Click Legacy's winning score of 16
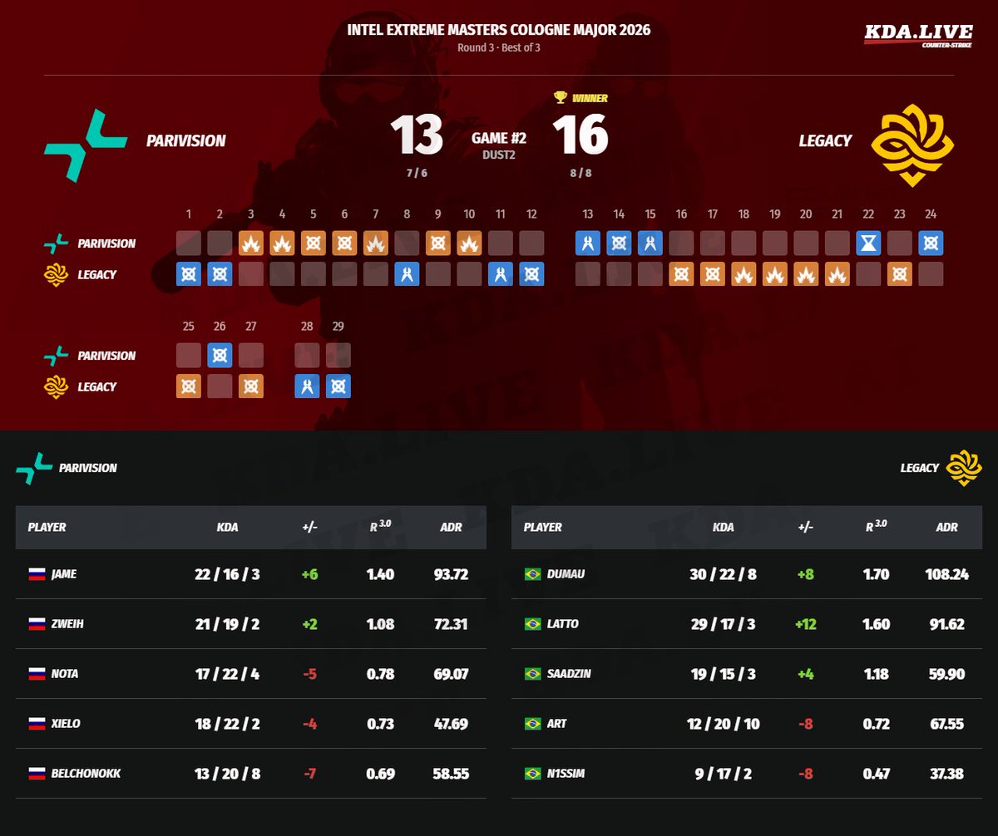The image size is (998, 836). click(x=581, y=135)
